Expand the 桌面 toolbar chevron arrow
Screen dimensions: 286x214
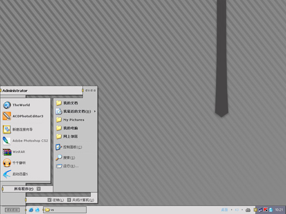(232, 210)
